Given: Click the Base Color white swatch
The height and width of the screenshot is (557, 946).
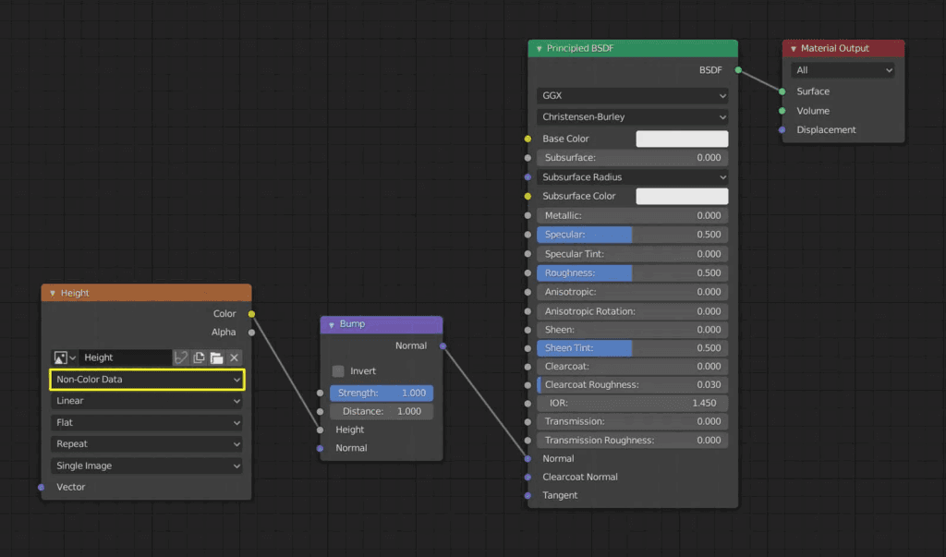Looking at the screenshot, I should point(682,139).
